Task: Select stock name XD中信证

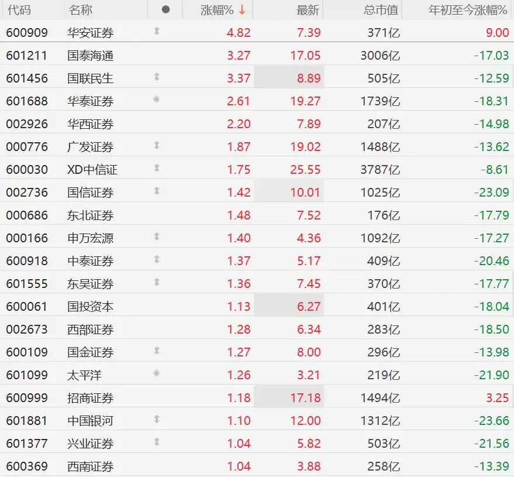Action: pos(92,170)
